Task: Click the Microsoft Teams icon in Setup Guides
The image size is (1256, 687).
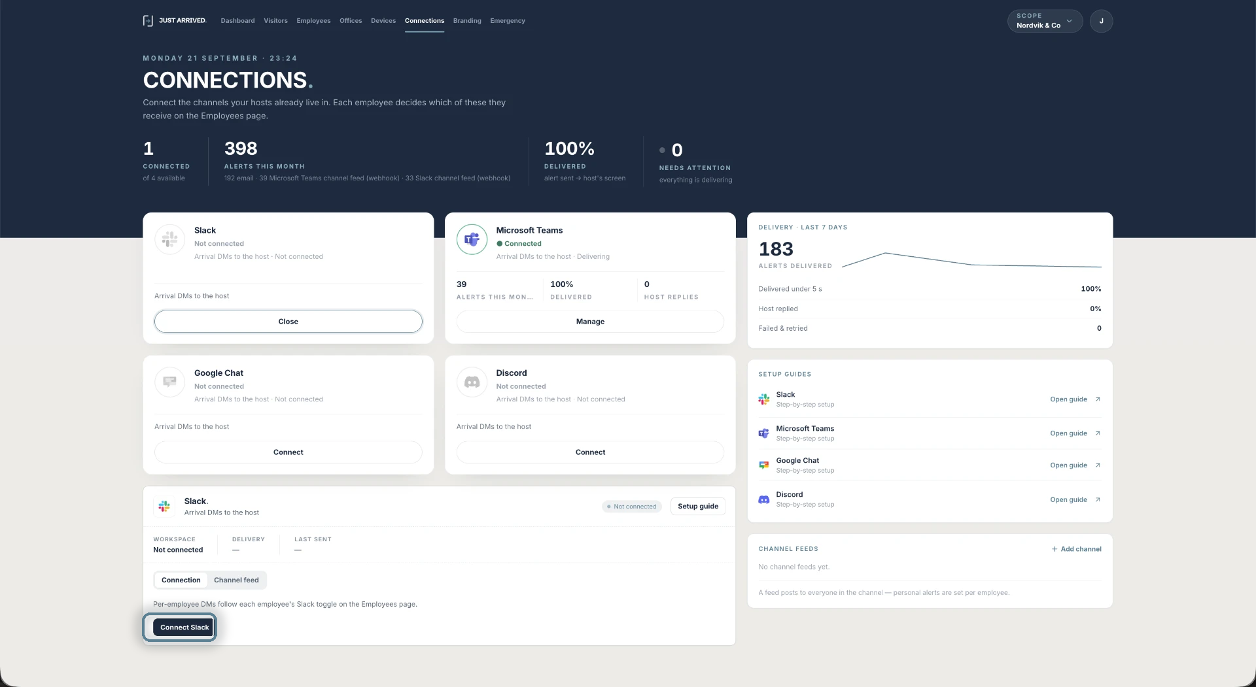Action: [x=763, y=433]
